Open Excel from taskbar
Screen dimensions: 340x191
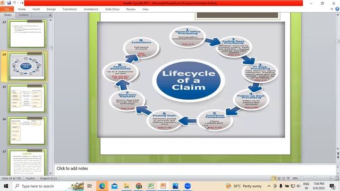pos(151,186)
